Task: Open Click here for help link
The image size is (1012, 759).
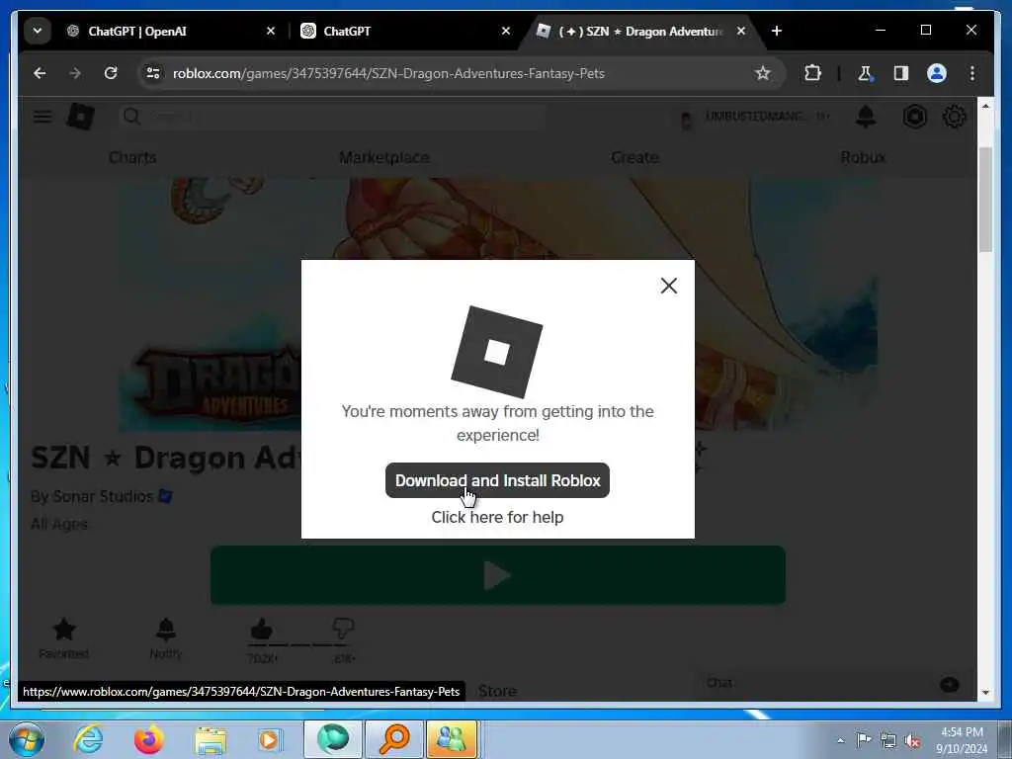Action: [x=497, y=517]
